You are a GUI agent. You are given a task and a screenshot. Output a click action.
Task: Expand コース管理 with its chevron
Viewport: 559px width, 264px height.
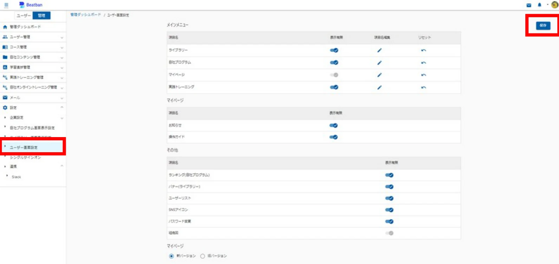click(x=62, y=47)
